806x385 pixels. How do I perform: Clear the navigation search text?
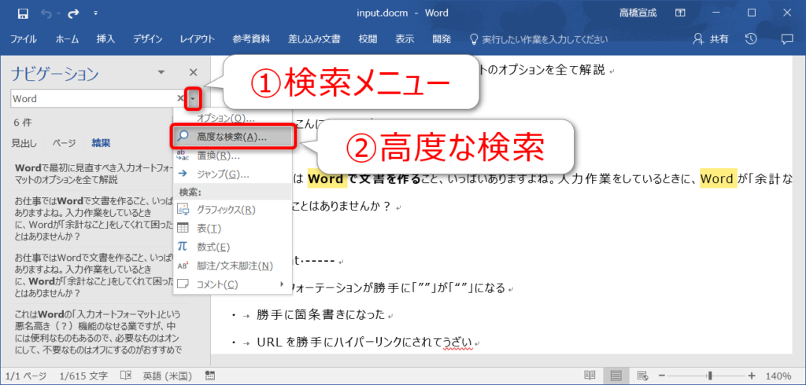(x=180, y=98)
